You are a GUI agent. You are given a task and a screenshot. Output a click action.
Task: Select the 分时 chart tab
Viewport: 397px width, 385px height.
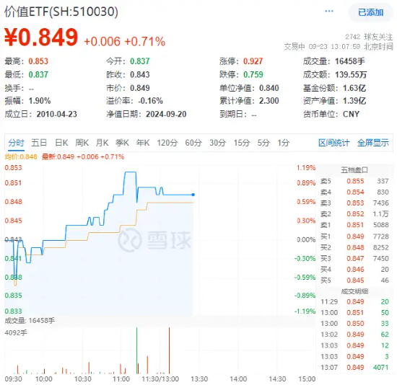[x=16, y=143]
